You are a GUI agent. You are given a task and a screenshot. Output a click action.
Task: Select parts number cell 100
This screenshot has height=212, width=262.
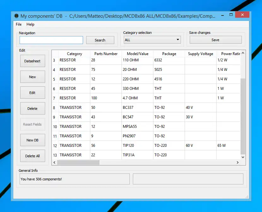click(106, 98)
